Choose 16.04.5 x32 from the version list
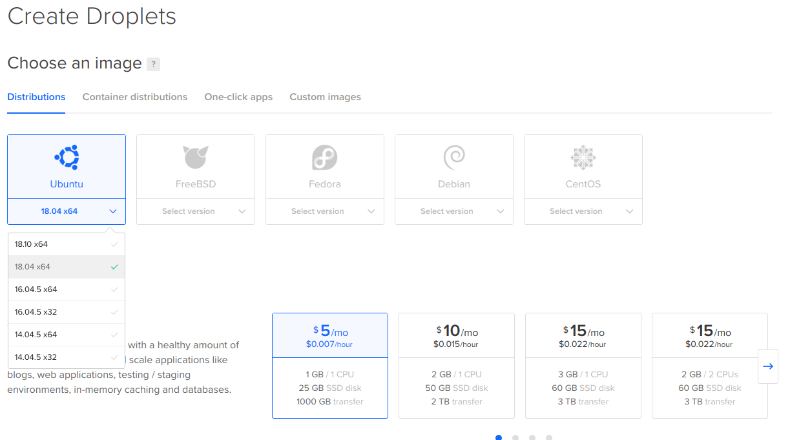The height and width of the screenshot is (440, 790). (x=67, y=312)
